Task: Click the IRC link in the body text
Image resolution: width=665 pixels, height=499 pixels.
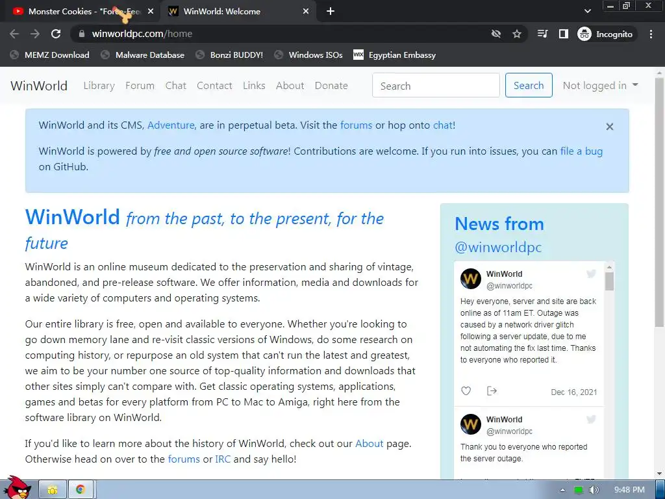Action: click(223, 459)
